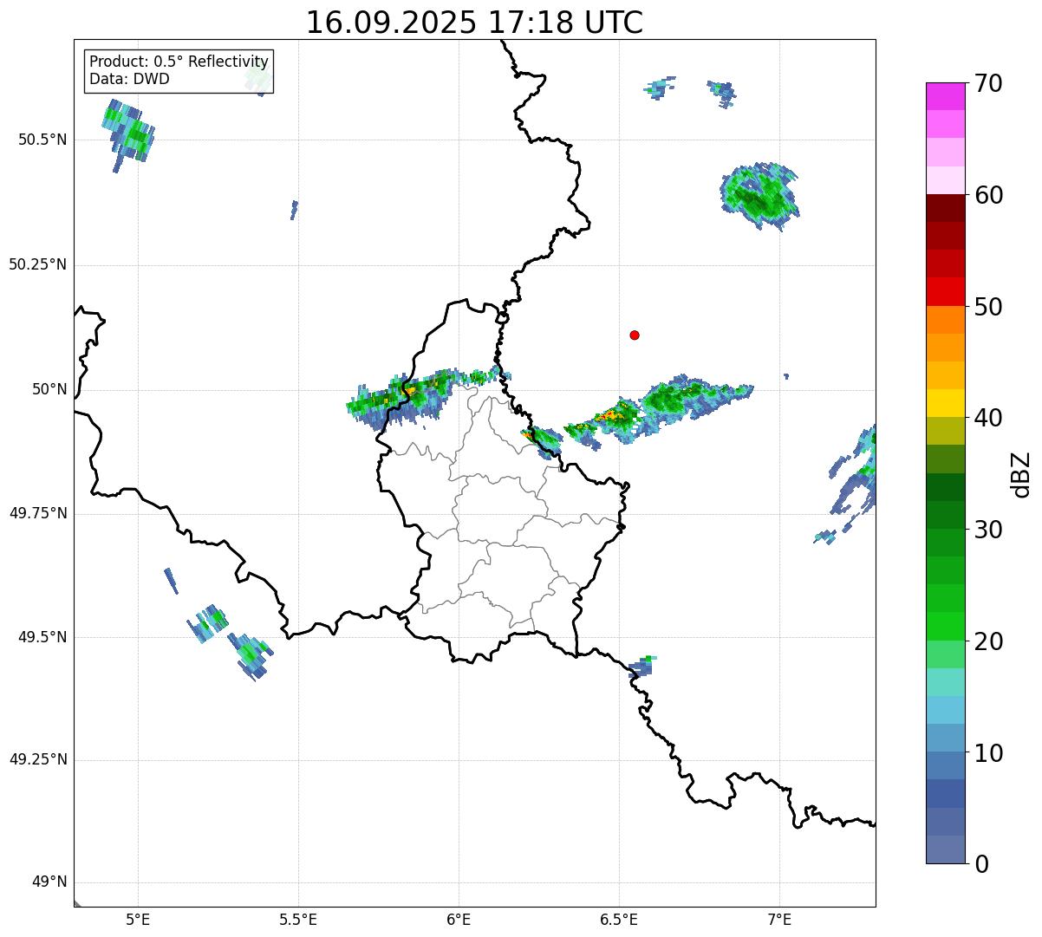
Task: Select the "Product: 0.5° Reflectivity" legend line
Action: pos(179,62)
